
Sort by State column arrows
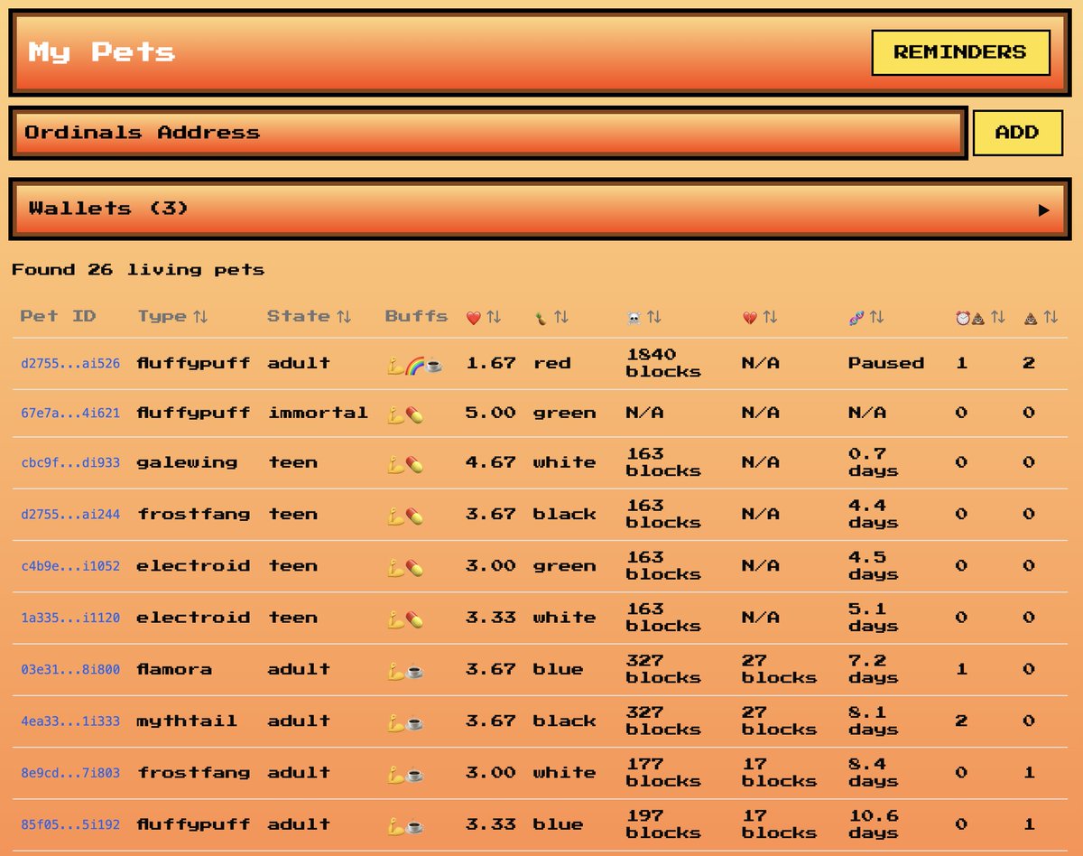pos(344,317)
